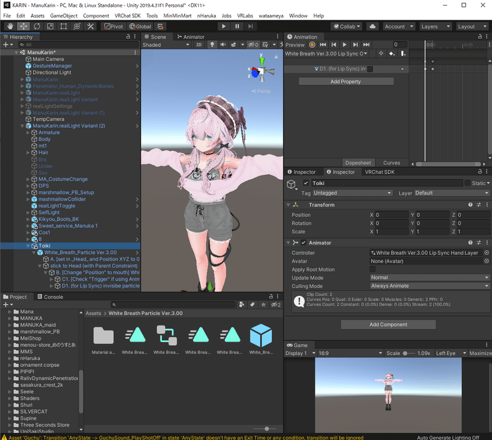
Task: Open the Culling Mode dropdown
Action: pos(430,286)
